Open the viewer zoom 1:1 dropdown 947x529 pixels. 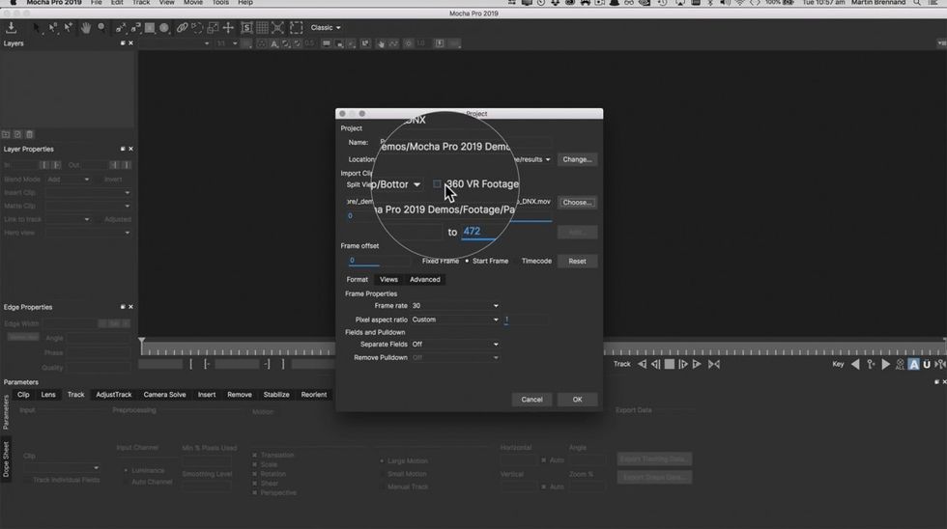point(226,43)
